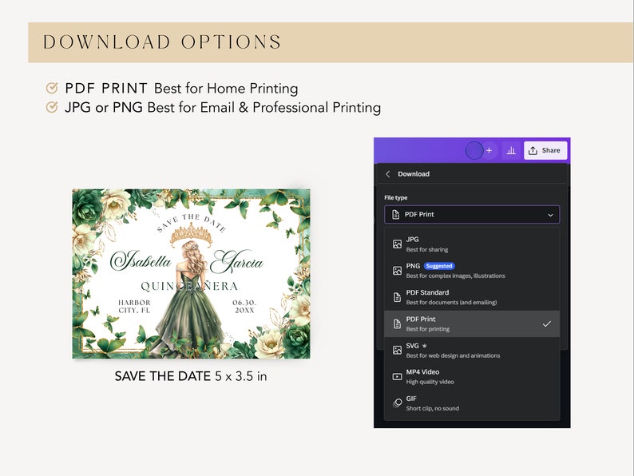Screen dimensions: 634x476
Task: Click the checkmark bullet beside PDF PRINT
Action: point(52,88)
